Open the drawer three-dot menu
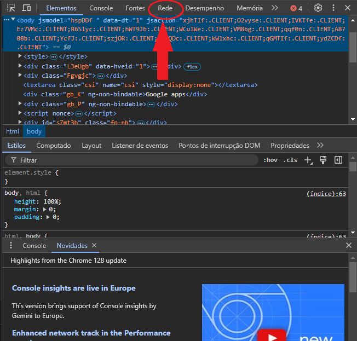The width and height of the screenshot is (357, 341). click(11, 245)
